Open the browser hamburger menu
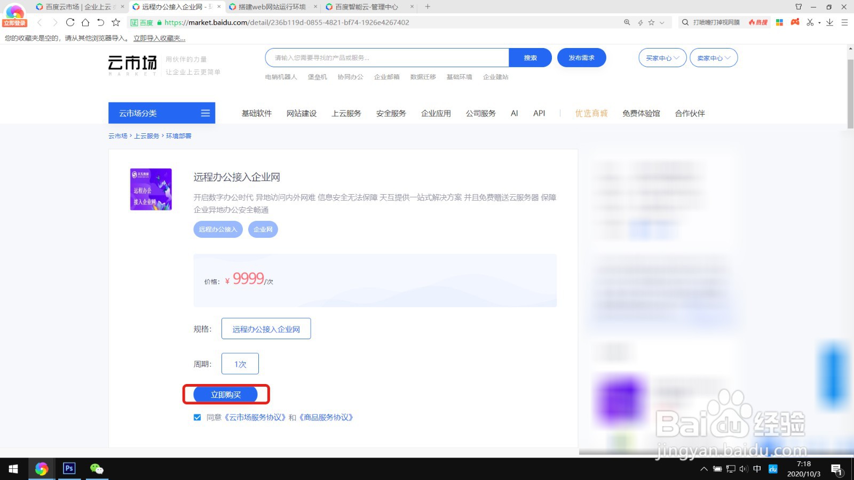 [x=844, y=22]
